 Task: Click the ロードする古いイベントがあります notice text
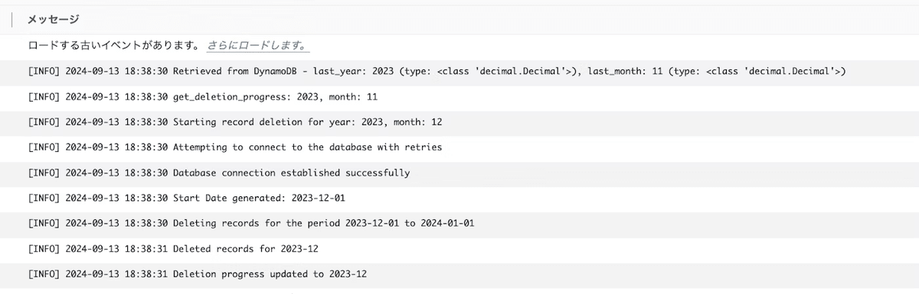coord(114,46)
